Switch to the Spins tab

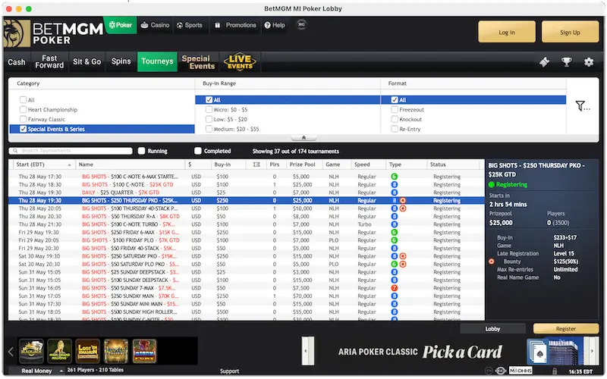pyautogui.click(x=121, y=62)
